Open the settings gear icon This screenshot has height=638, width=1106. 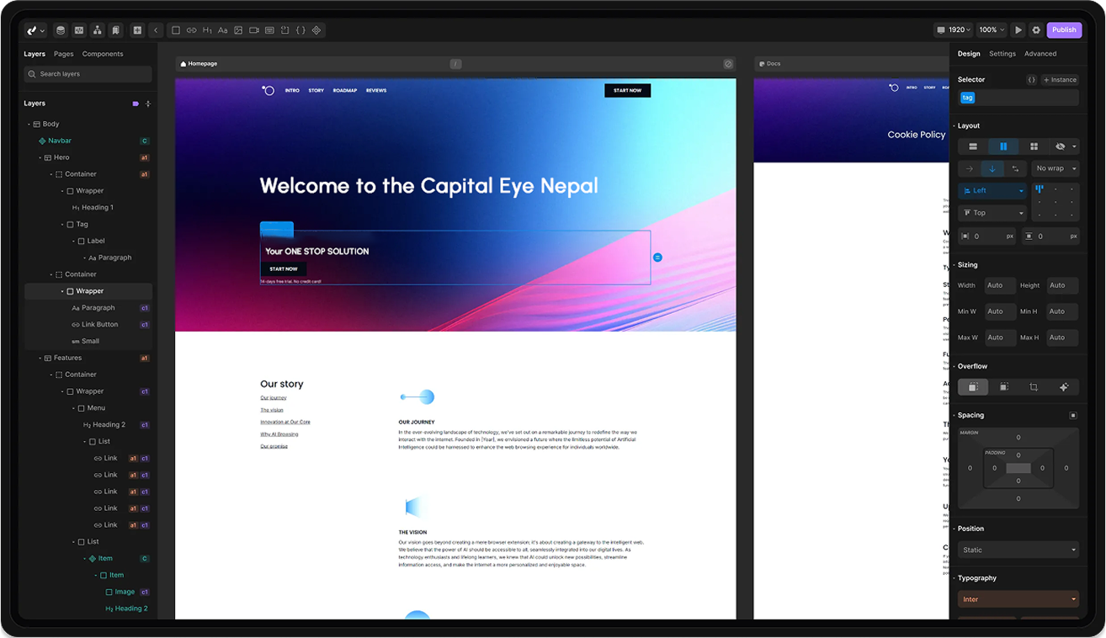[1036, 30]
